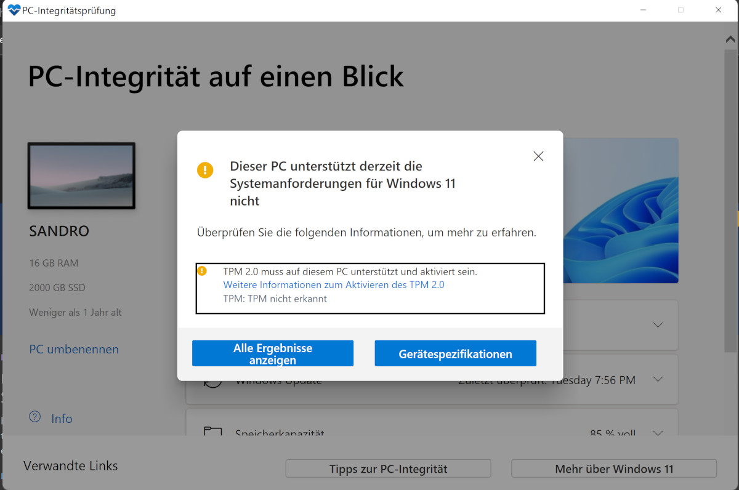Expand the Windows Update section chevron
Viewport: 739px width, 490px height.
658,379
